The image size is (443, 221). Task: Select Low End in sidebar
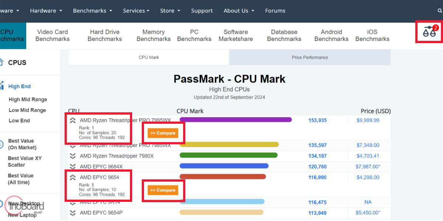19,120
